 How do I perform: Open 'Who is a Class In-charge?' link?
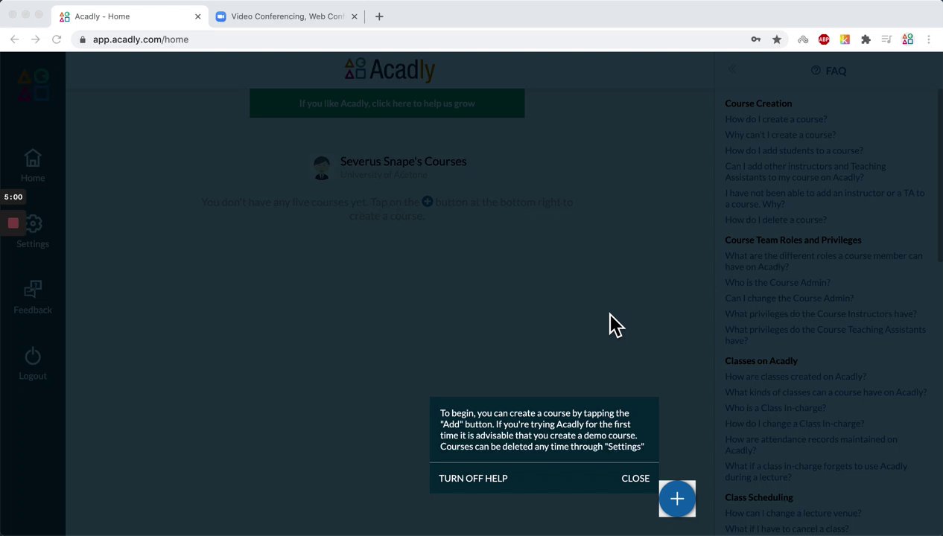pos(775,408)
